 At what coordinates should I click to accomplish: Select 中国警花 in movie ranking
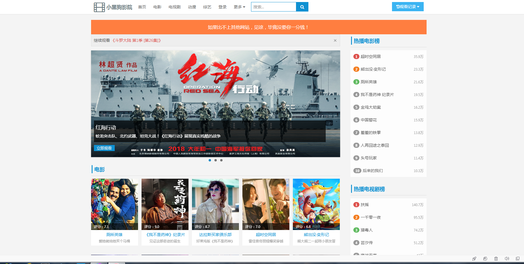pos(369,120)
